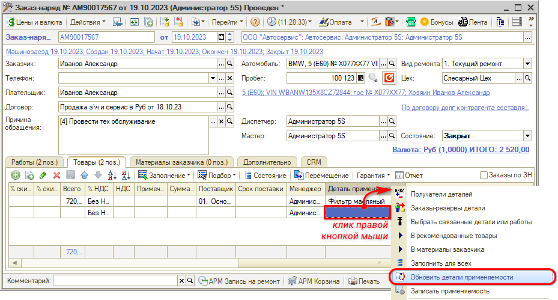Click the copy document icon with green plus
Screen dimensions: 558x300
(148, 22)
